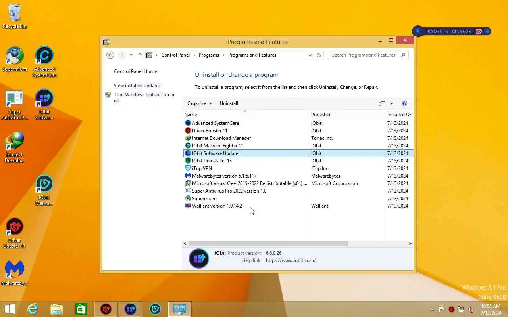Click the Uninstall toolbar button
This screenshot has width=508, height=317.
pos(229,103)
